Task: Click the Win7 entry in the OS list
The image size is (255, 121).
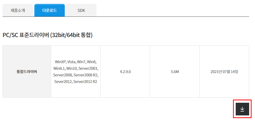Action: coord(82,62)
